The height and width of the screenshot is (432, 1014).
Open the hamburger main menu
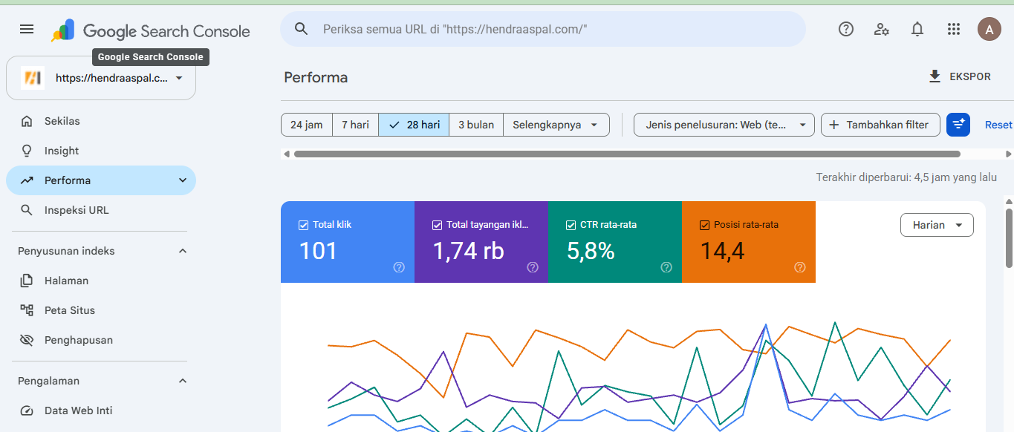click(x=27, y=29)
